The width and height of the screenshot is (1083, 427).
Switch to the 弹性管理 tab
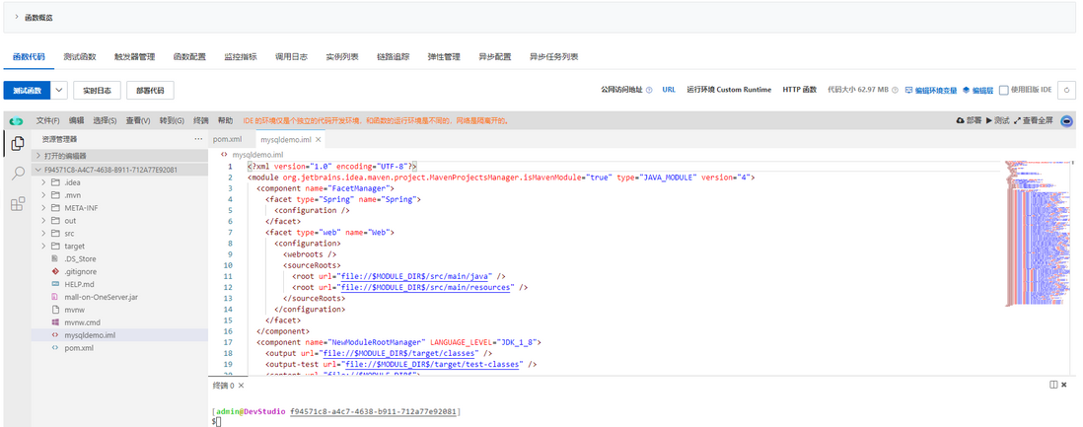[444, 56]
